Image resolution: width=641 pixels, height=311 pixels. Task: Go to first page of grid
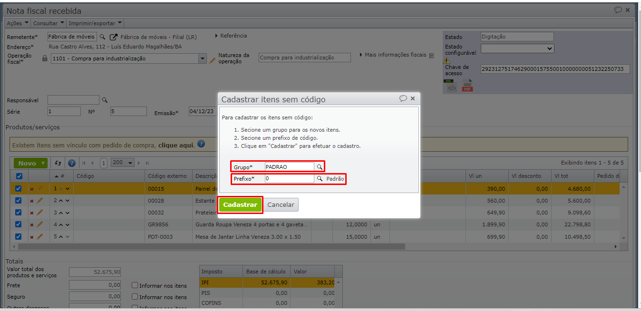pos(84,163)
